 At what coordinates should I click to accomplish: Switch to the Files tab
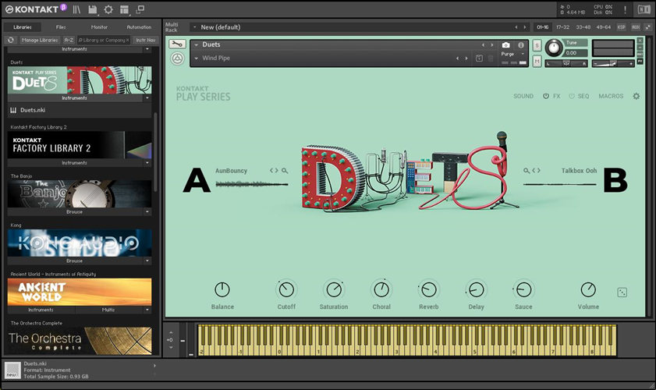(61, 27)
